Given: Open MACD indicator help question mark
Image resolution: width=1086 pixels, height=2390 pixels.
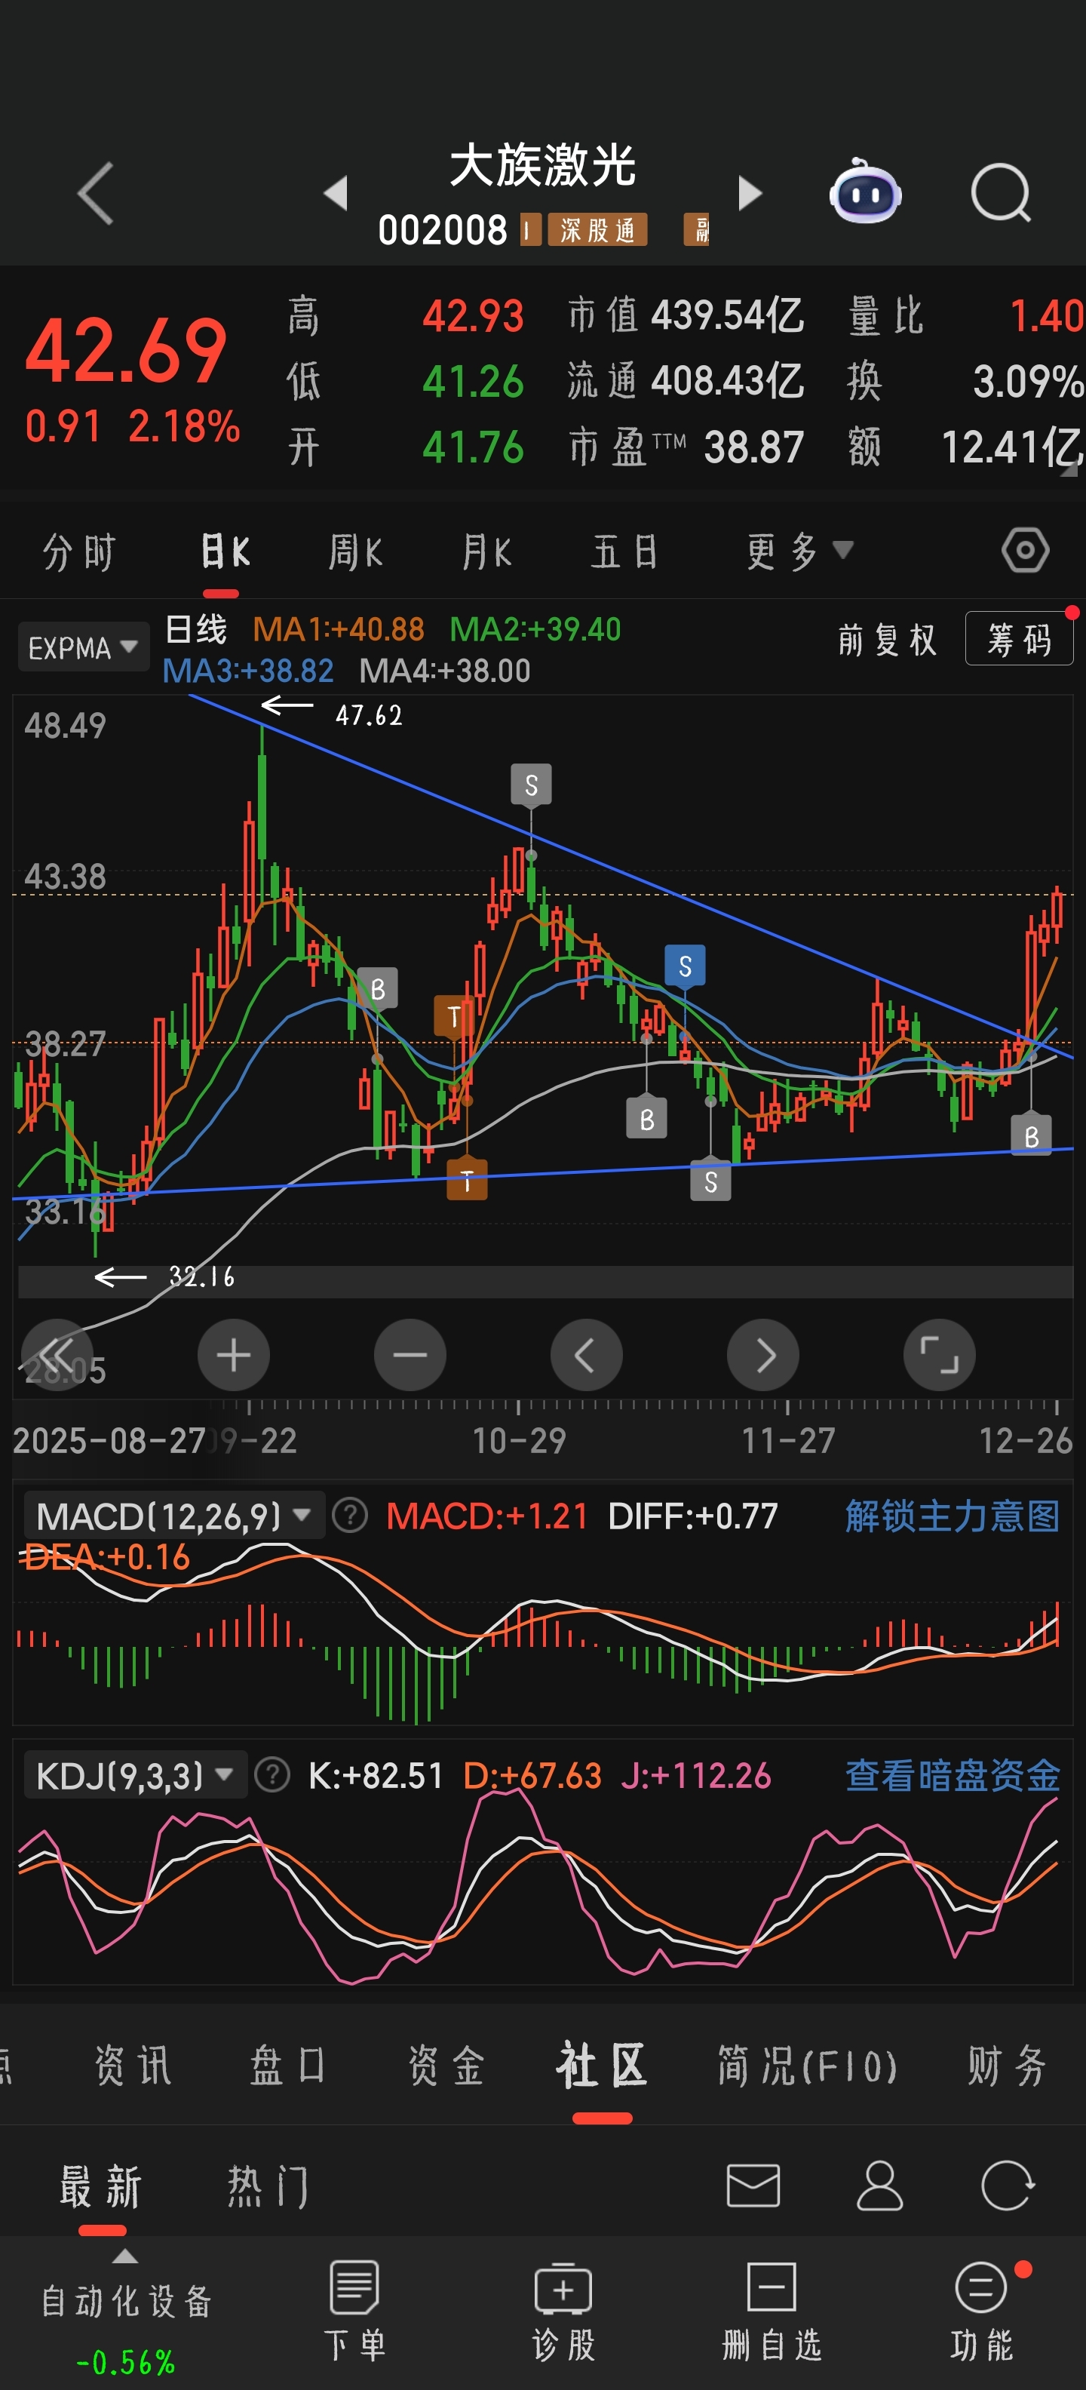Looking at the screenshot, I should coord(350,1515).
